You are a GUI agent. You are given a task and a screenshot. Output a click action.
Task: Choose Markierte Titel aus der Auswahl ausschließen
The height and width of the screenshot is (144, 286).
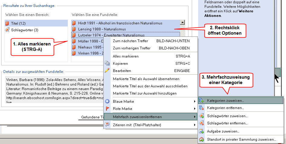(151, 86)
